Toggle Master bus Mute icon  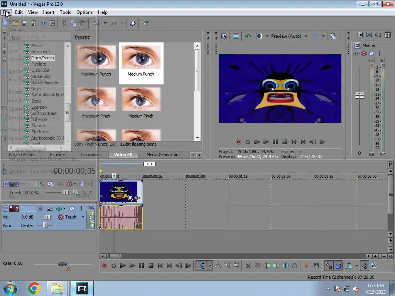(x=371, y=53)
